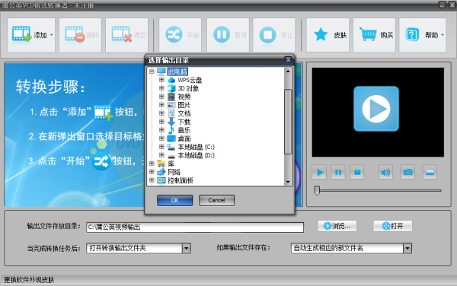Image resolution: width=457 pixels, height=286 pixels.
Task: Click the play button in preview panel
Action: click(319, 172)
